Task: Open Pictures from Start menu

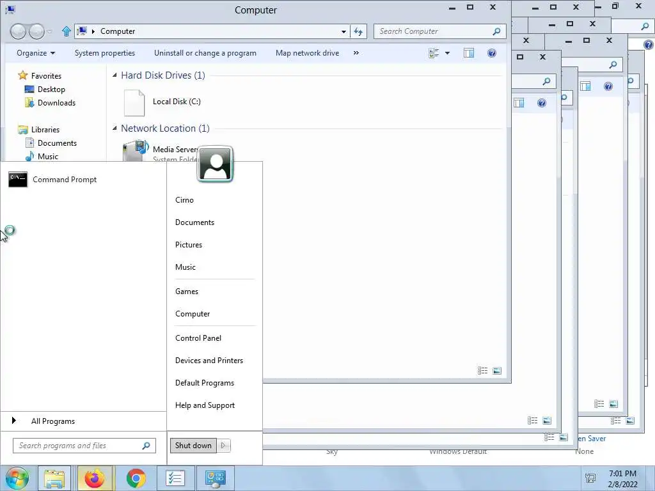Action: pyautogui.click(x=189, y=245)
